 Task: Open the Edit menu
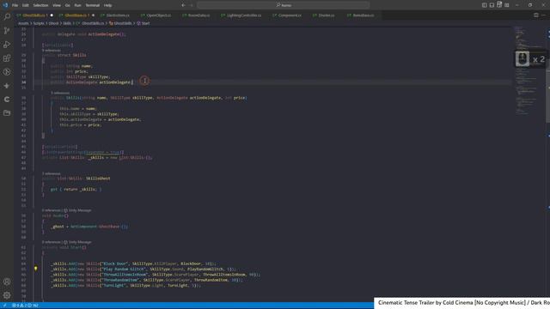pos(26,5)
